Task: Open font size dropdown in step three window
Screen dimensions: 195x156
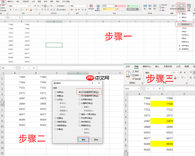Action: point(178,73)
